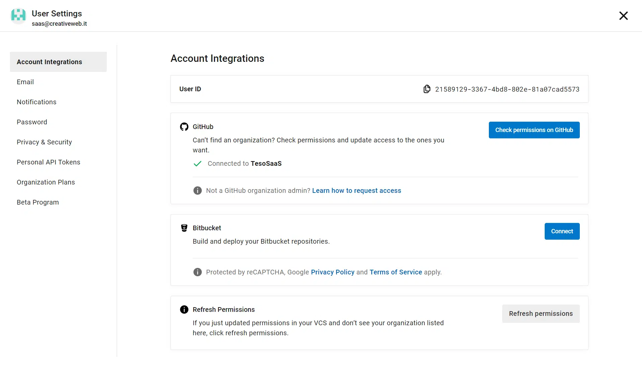642x370 pixels.
Task: Close the User Settings panel
Action: pos(623,16)
